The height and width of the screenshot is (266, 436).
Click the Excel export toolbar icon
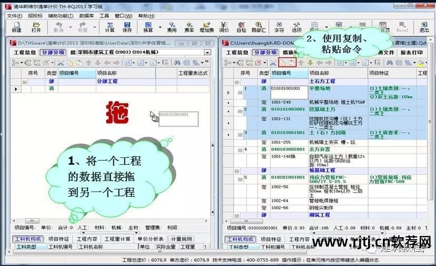click(402, 27)
